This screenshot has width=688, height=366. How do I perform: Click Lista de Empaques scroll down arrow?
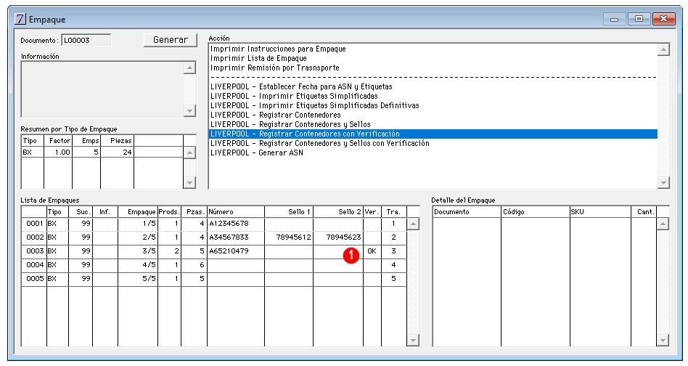[413, 340]
